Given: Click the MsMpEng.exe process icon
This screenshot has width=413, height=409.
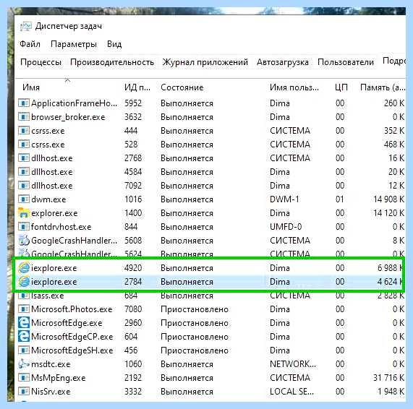Looking at the screenshot, I should 24,378.
